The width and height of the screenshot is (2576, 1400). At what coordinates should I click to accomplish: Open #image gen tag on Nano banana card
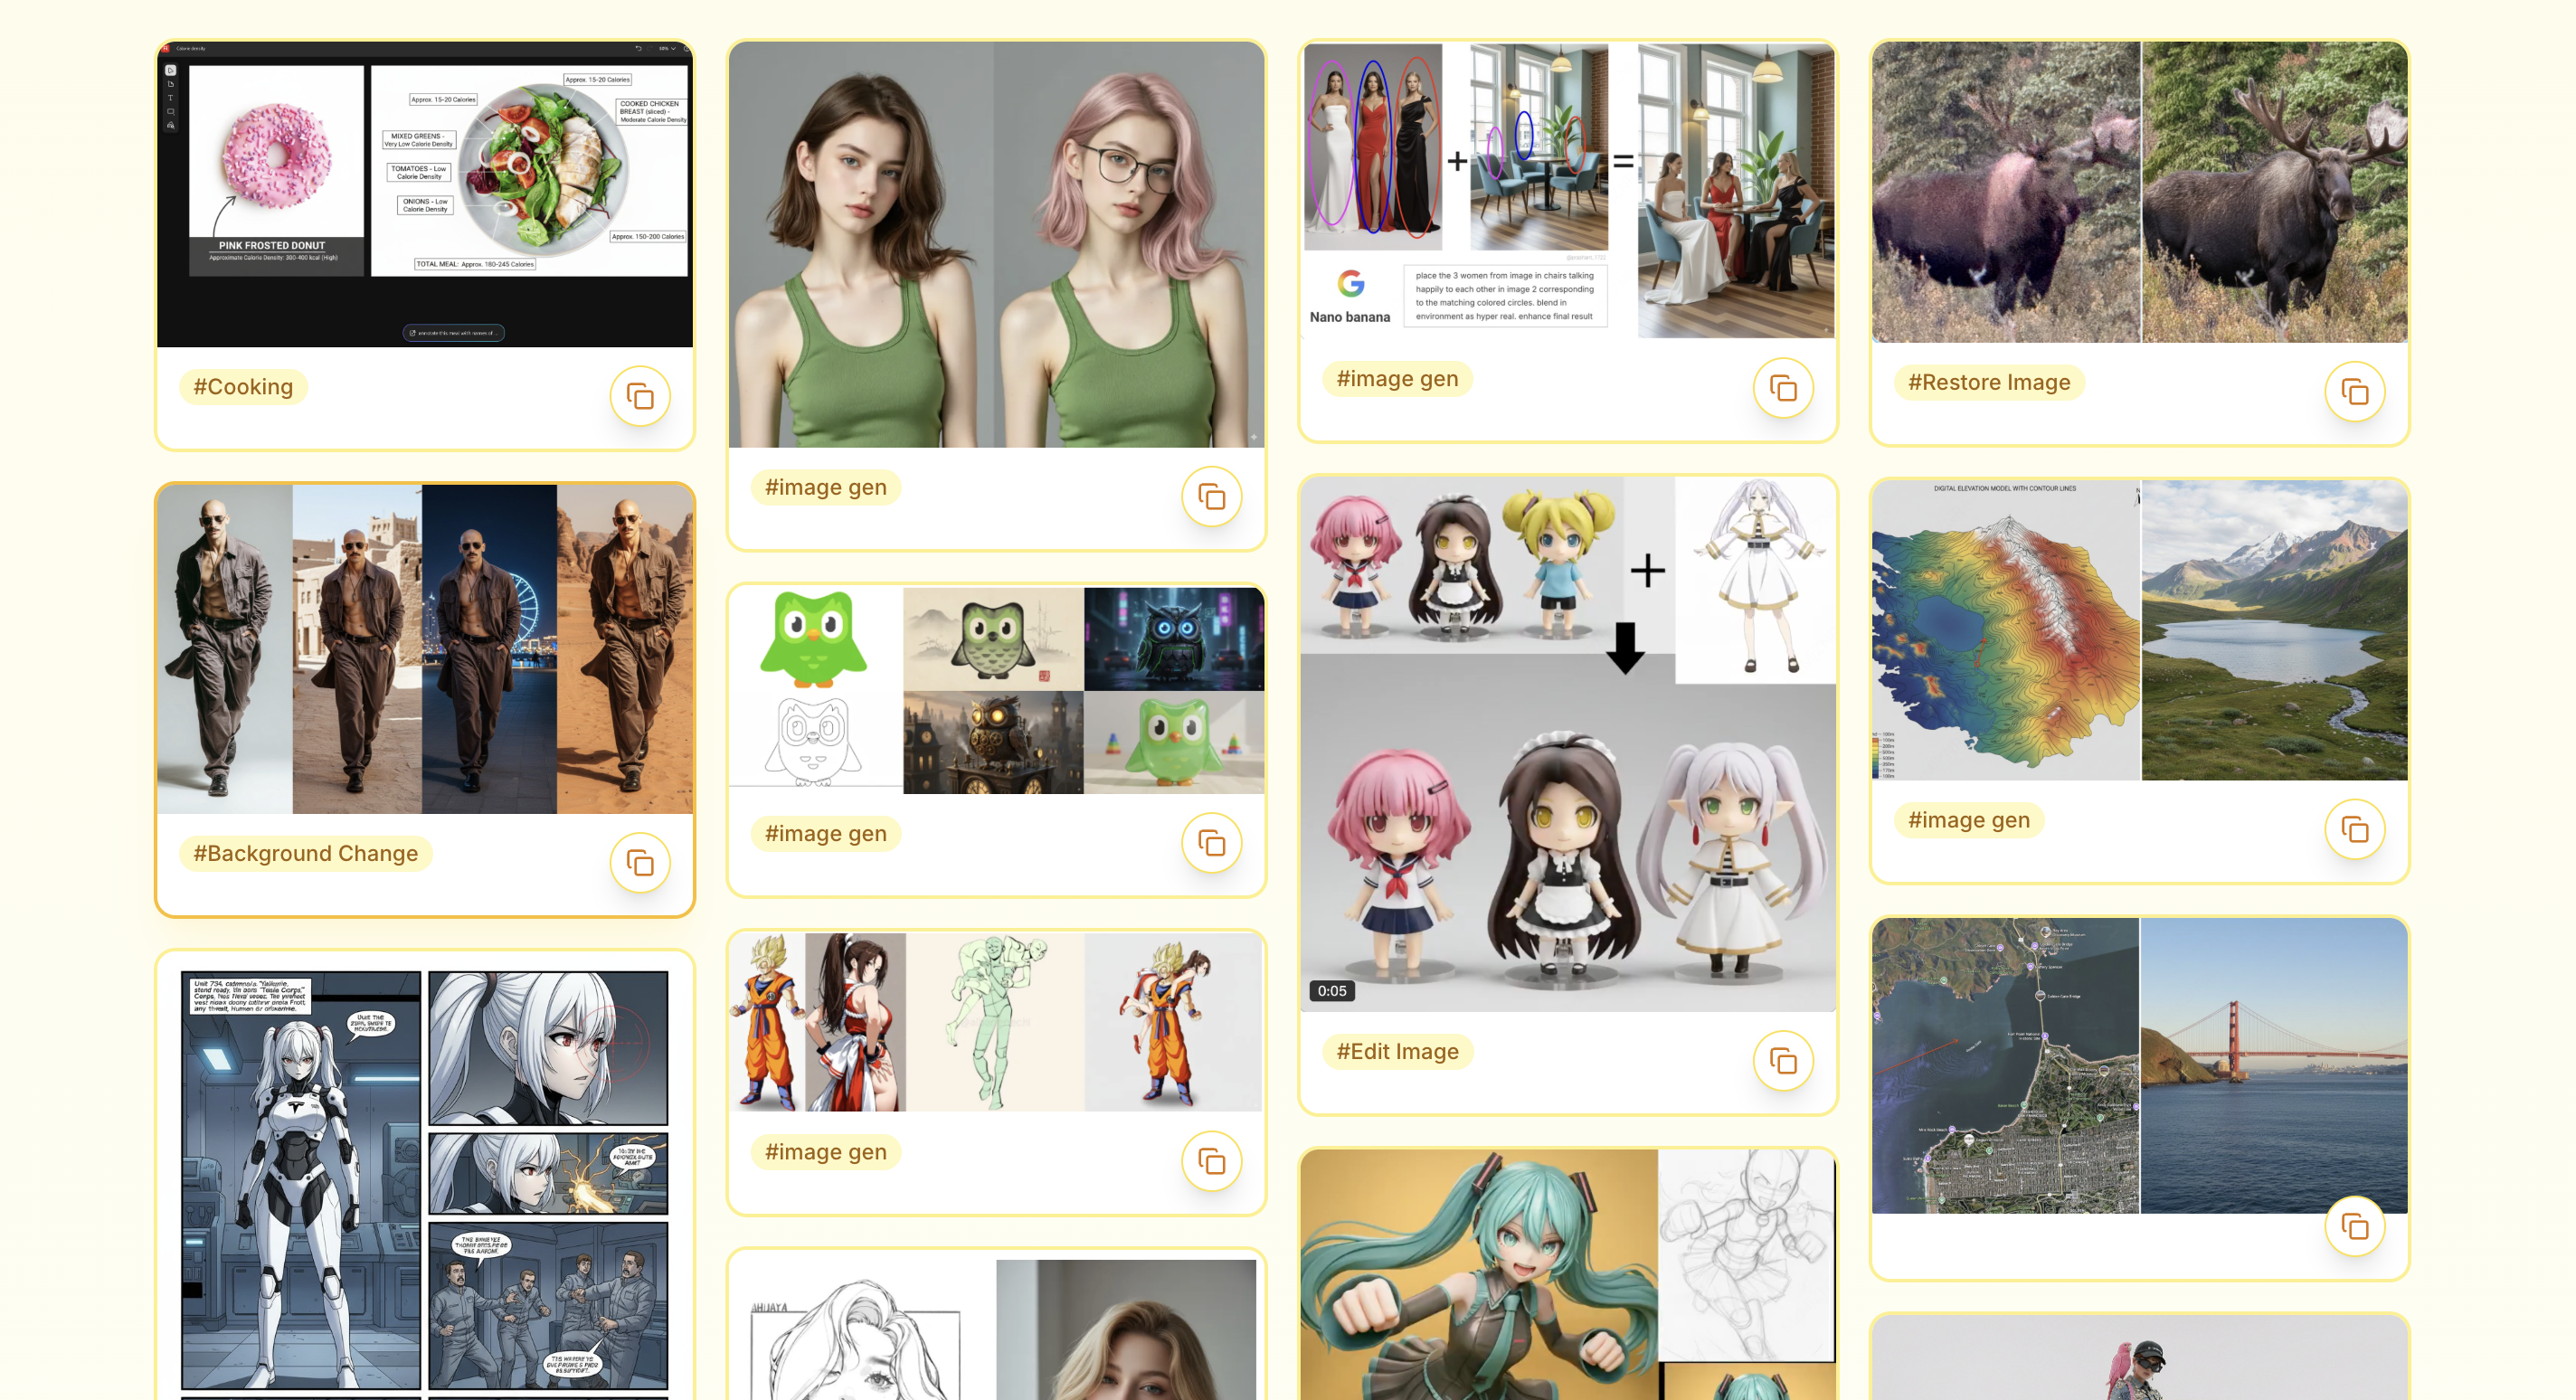point(1397,379)
